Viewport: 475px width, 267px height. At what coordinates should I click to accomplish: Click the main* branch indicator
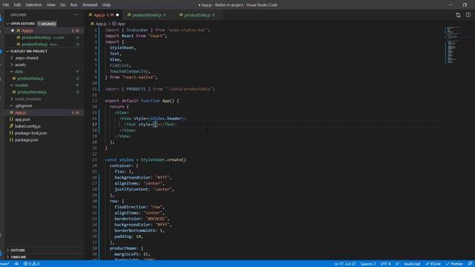(x=4, y=264)
